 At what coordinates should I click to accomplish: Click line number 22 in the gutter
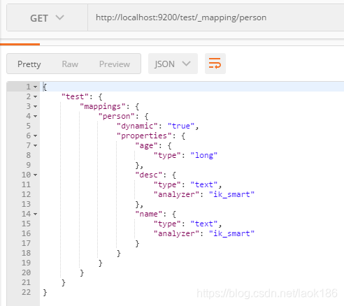26,292
